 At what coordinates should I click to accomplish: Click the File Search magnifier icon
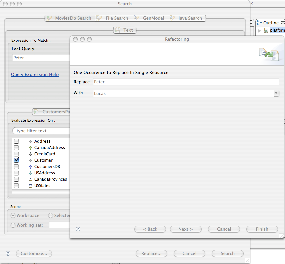(99, 18)
